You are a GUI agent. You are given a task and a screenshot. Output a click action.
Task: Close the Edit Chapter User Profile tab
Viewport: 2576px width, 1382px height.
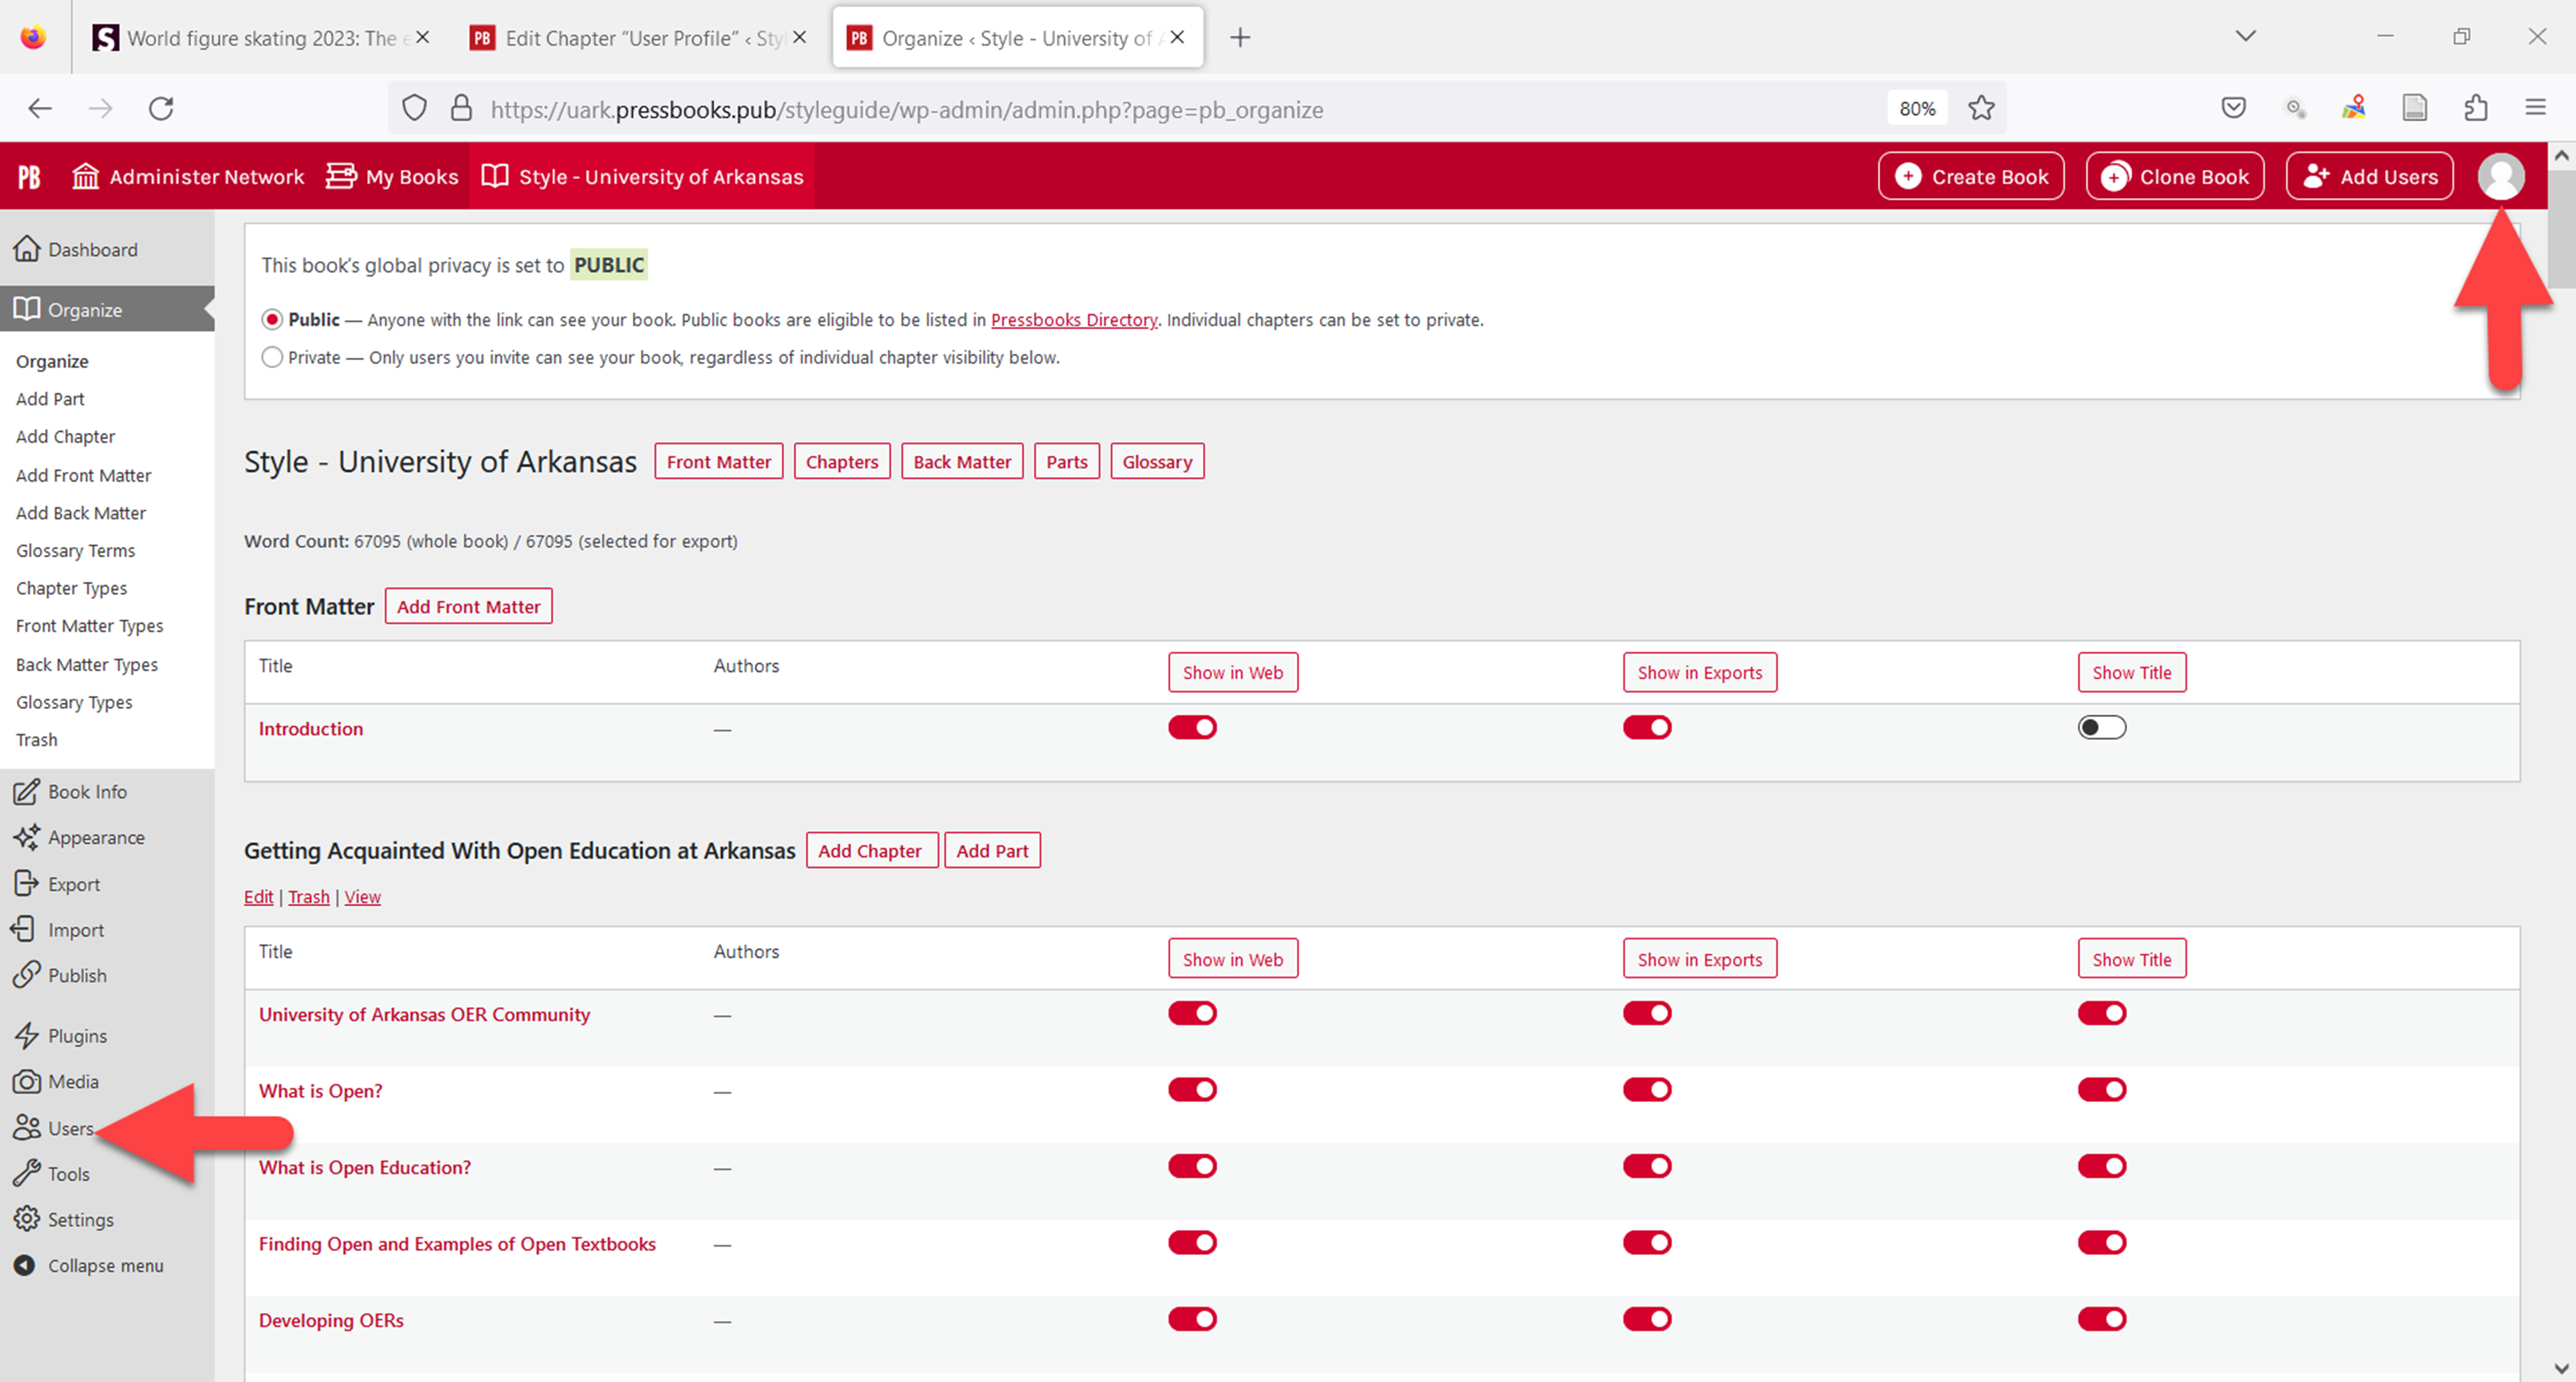[x=799, y=38]
